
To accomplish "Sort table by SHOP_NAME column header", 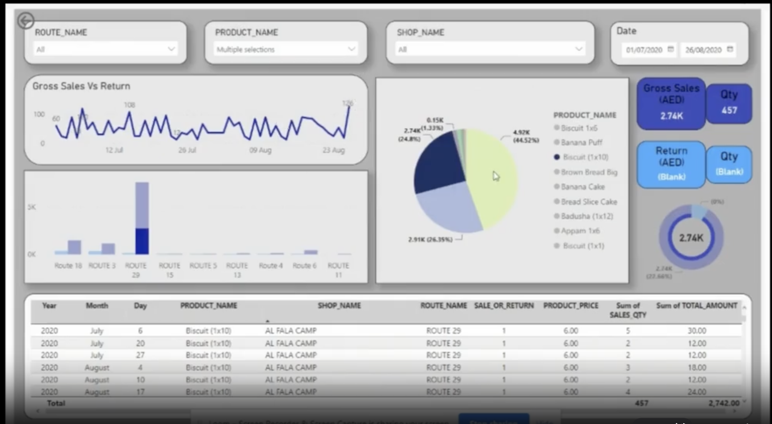I will click(339, 306).
